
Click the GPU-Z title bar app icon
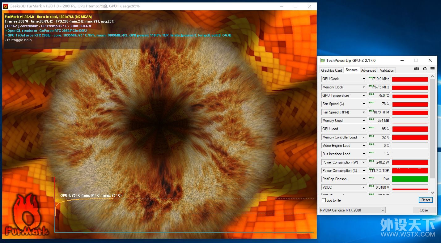[322, 60]
